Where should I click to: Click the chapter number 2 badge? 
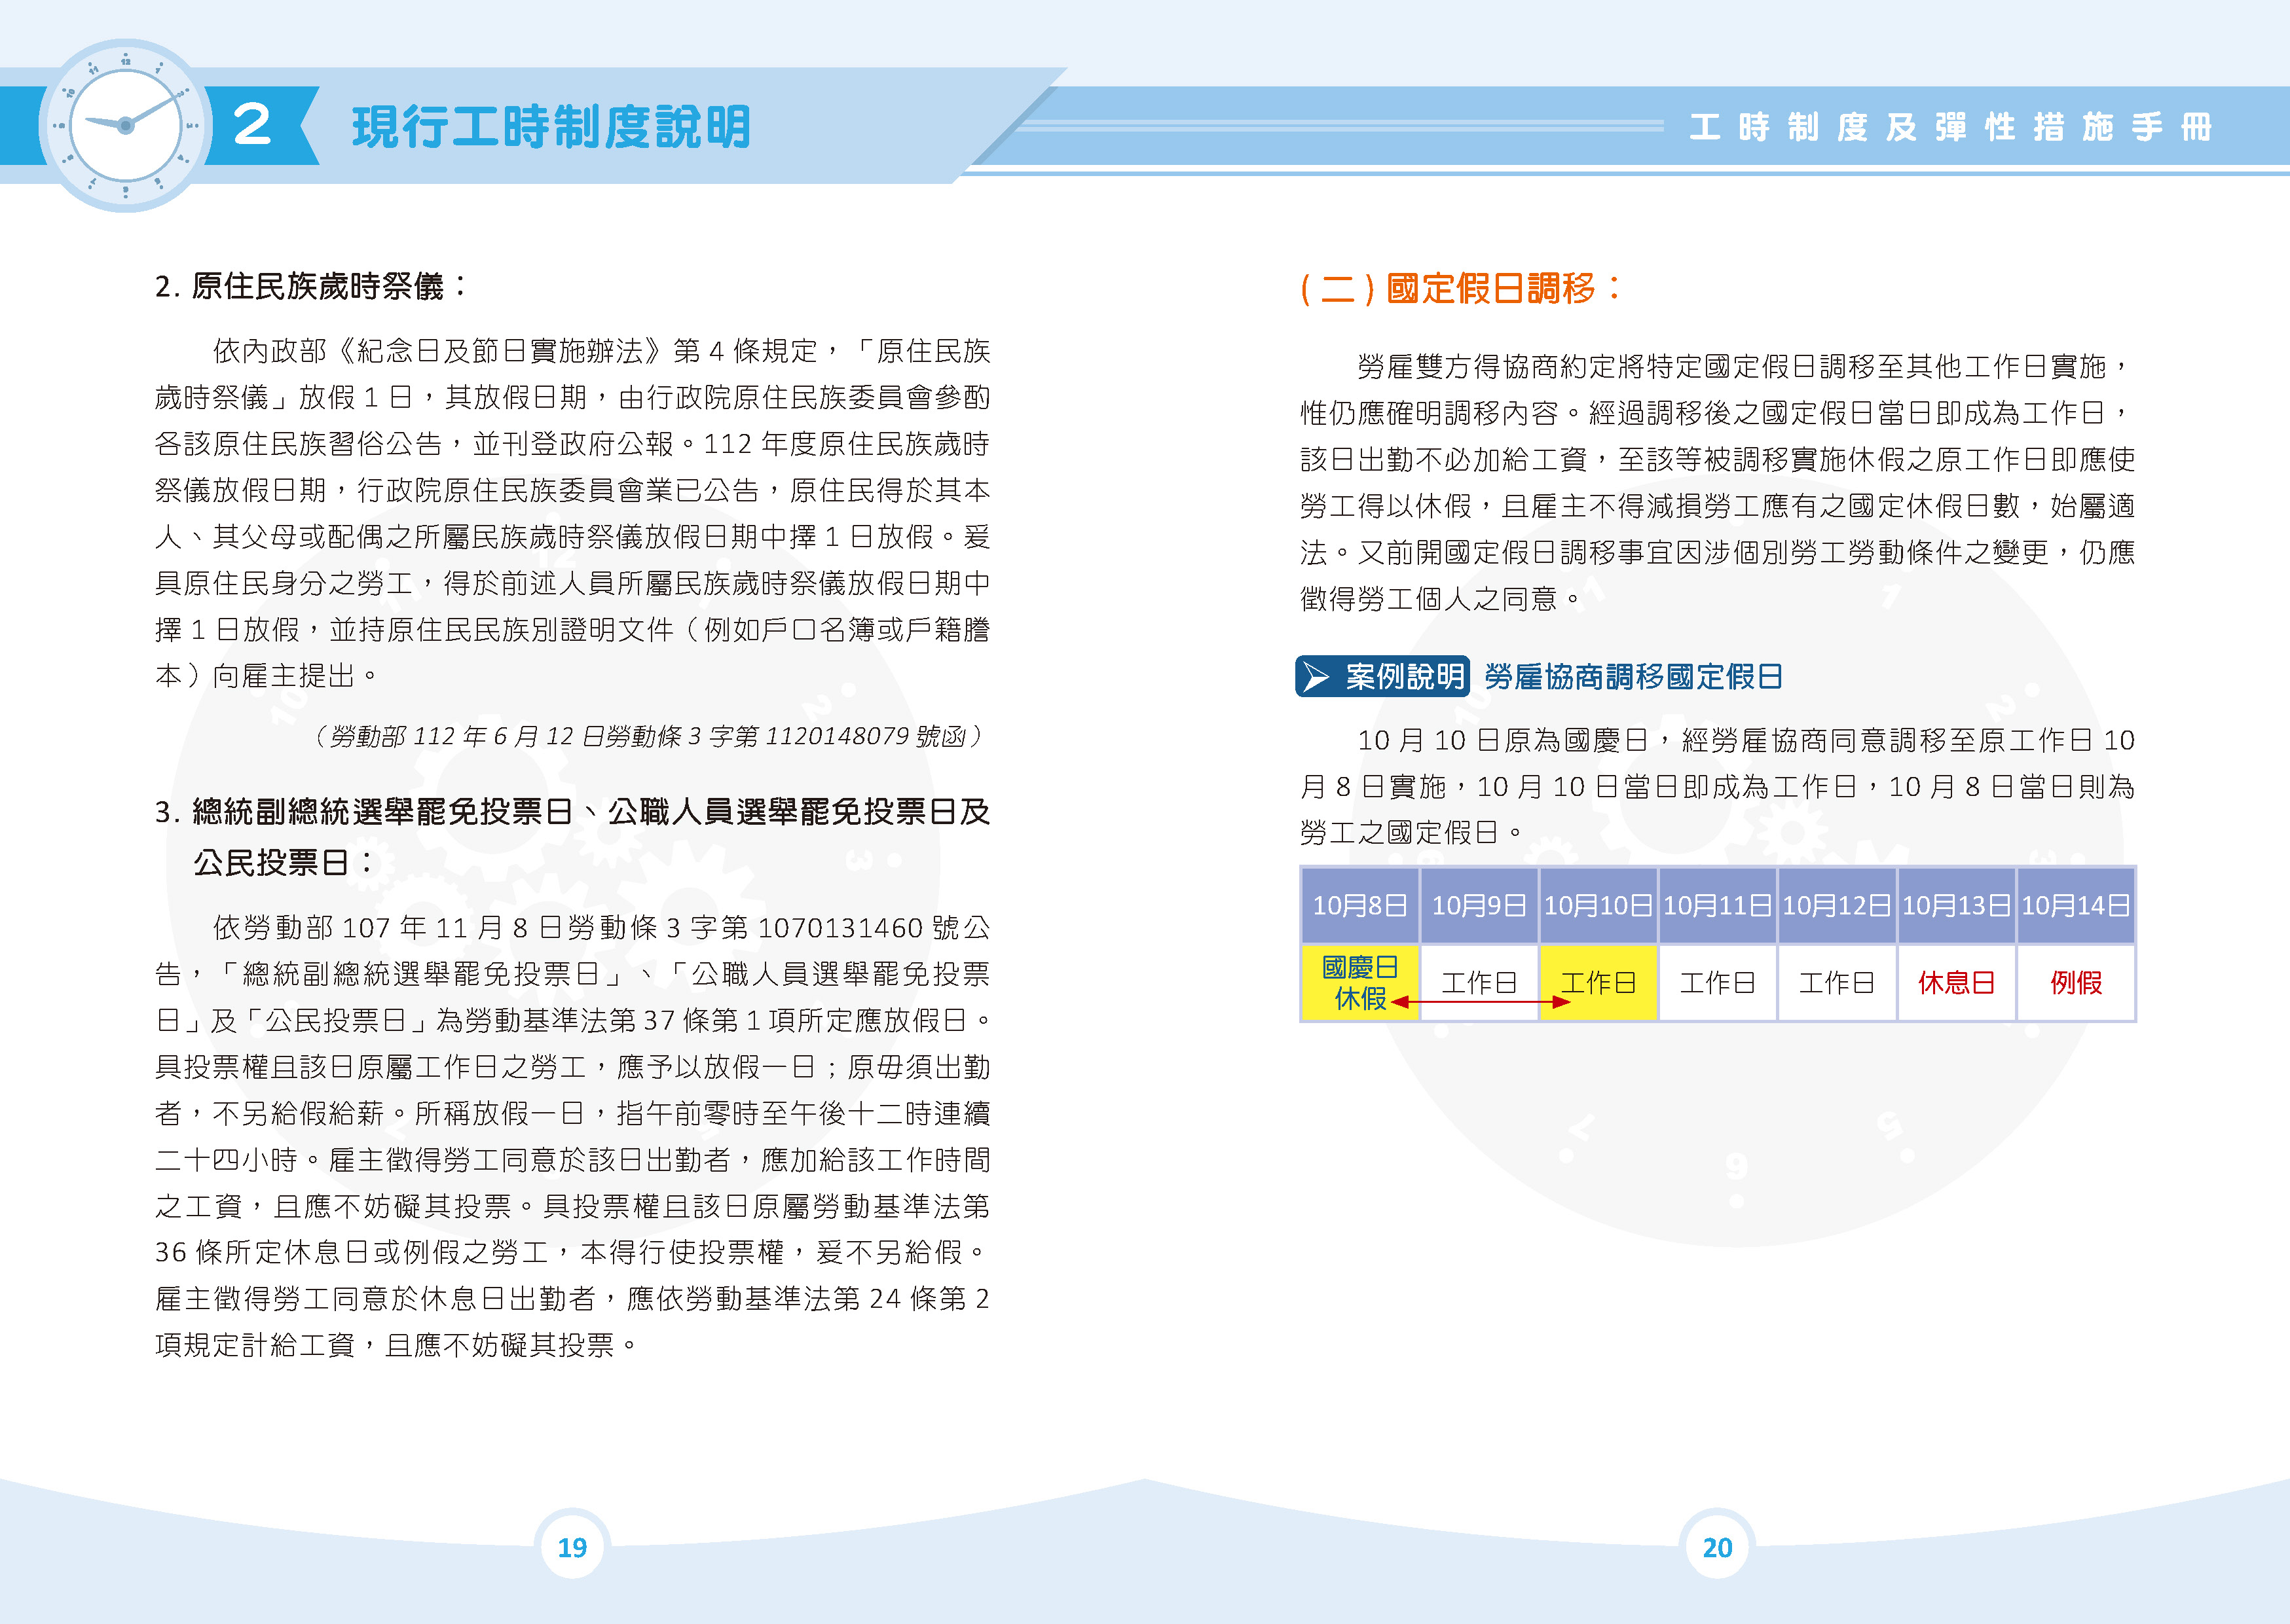252,125
